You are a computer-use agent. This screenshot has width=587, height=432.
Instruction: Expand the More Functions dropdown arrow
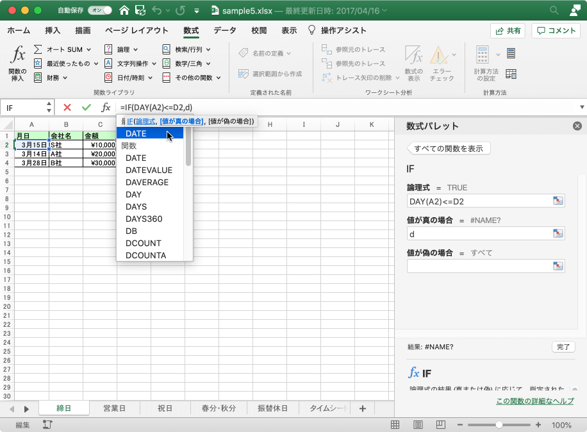click(219, 78)
